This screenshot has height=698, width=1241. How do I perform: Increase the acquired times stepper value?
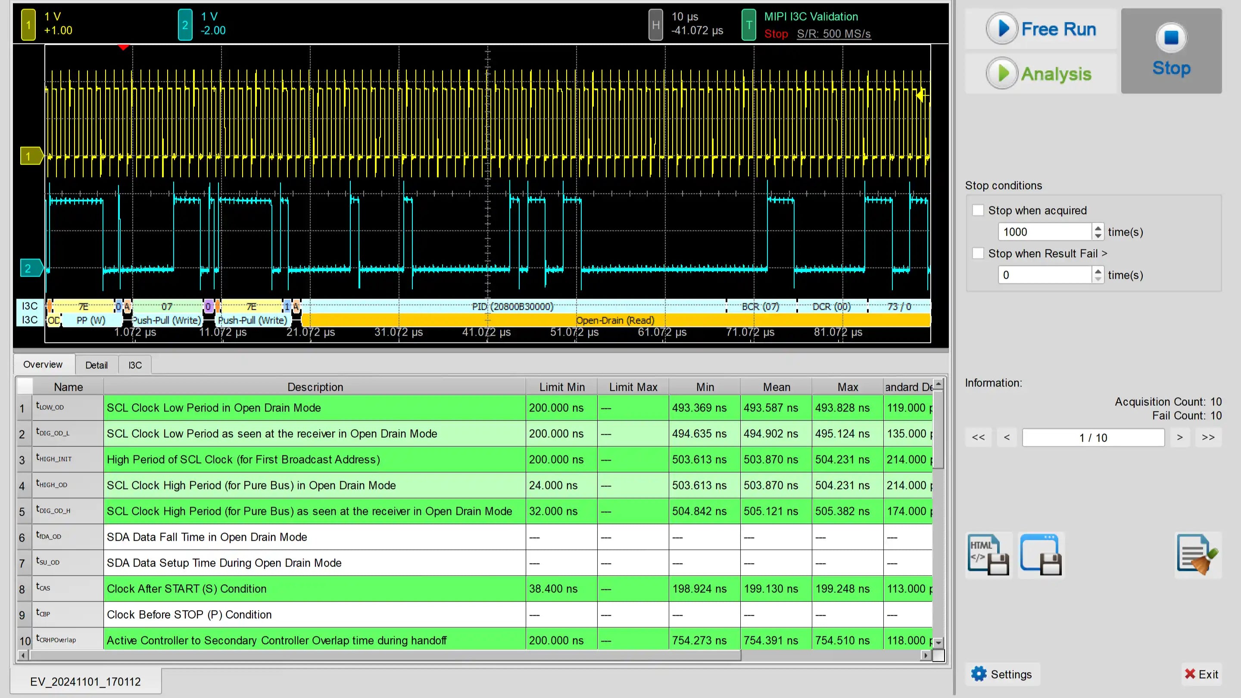tap(1098, 228)
